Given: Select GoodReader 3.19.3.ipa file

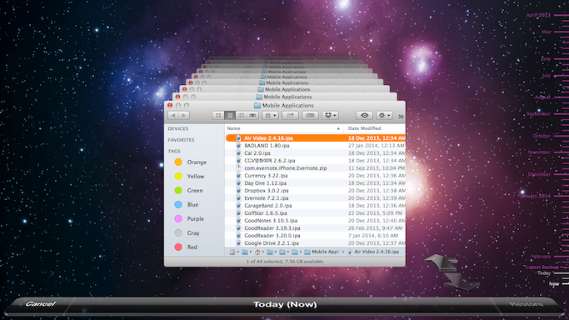Looking at the screenshot, I should tap(316, 228).
